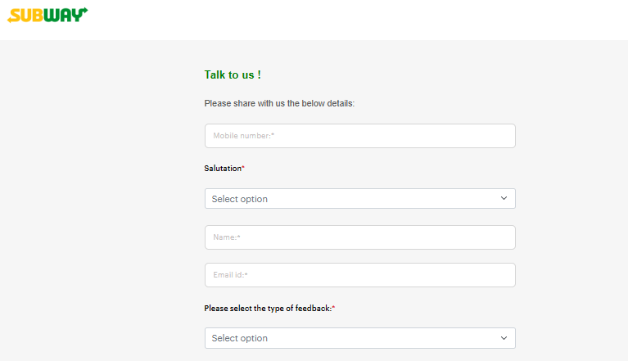Click into the Name text field
Viewport: 628px width, 361px height.
(x=359, y=237)
